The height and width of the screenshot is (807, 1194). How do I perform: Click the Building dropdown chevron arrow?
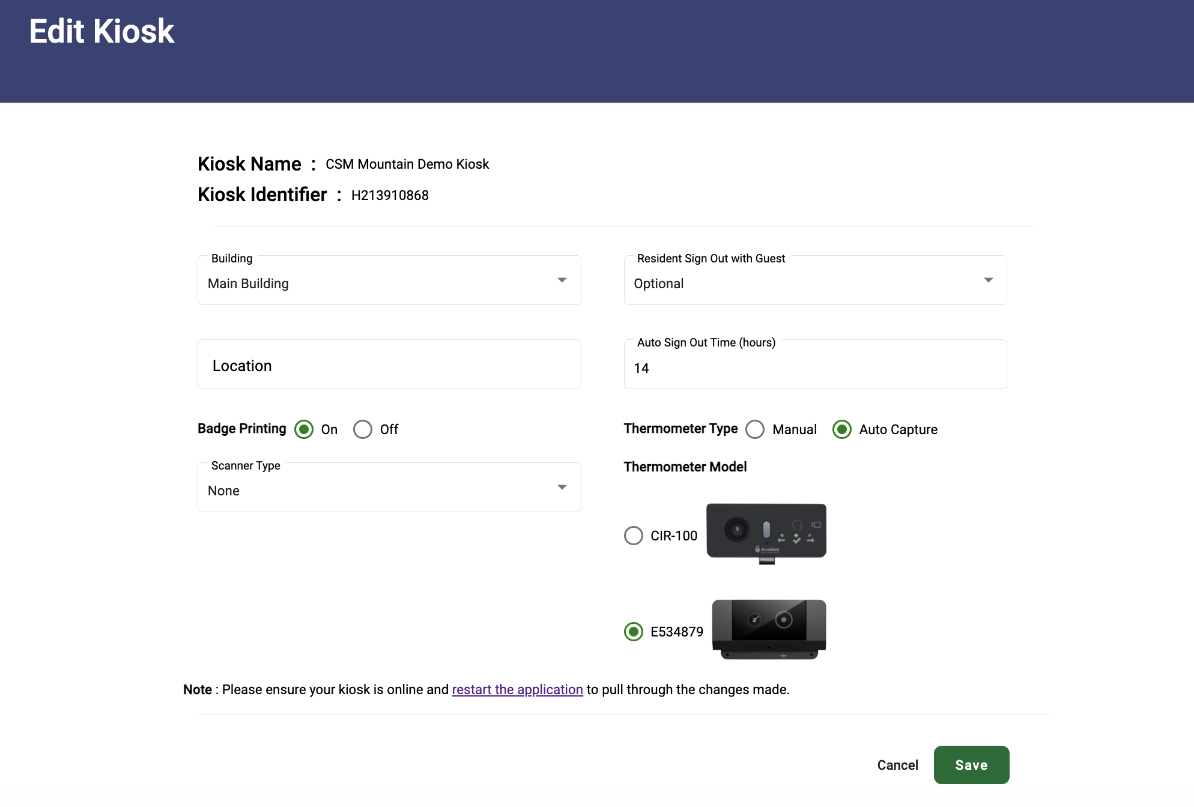(562, 280)
